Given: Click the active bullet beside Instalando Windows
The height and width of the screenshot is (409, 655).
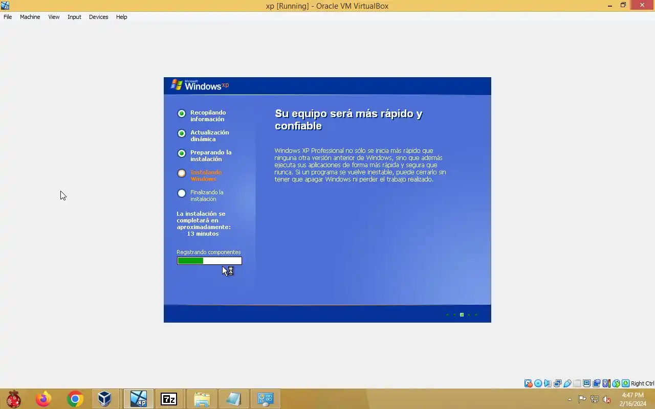Looking at the screenshot, I should click(x=182, y=173).
